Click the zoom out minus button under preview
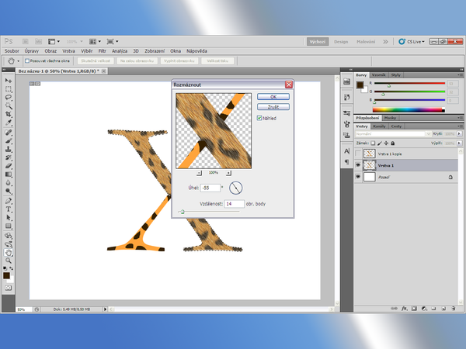This screenshot has width=466, height=349. pos(198,171)
